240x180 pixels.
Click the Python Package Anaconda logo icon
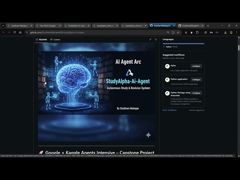point(167,93)
